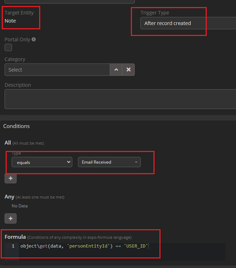Clear the Category field with X
The image size is (236, 268).
pos(128,70)
